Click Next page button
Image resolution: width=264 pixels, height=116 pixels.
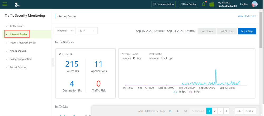(250, 111)
